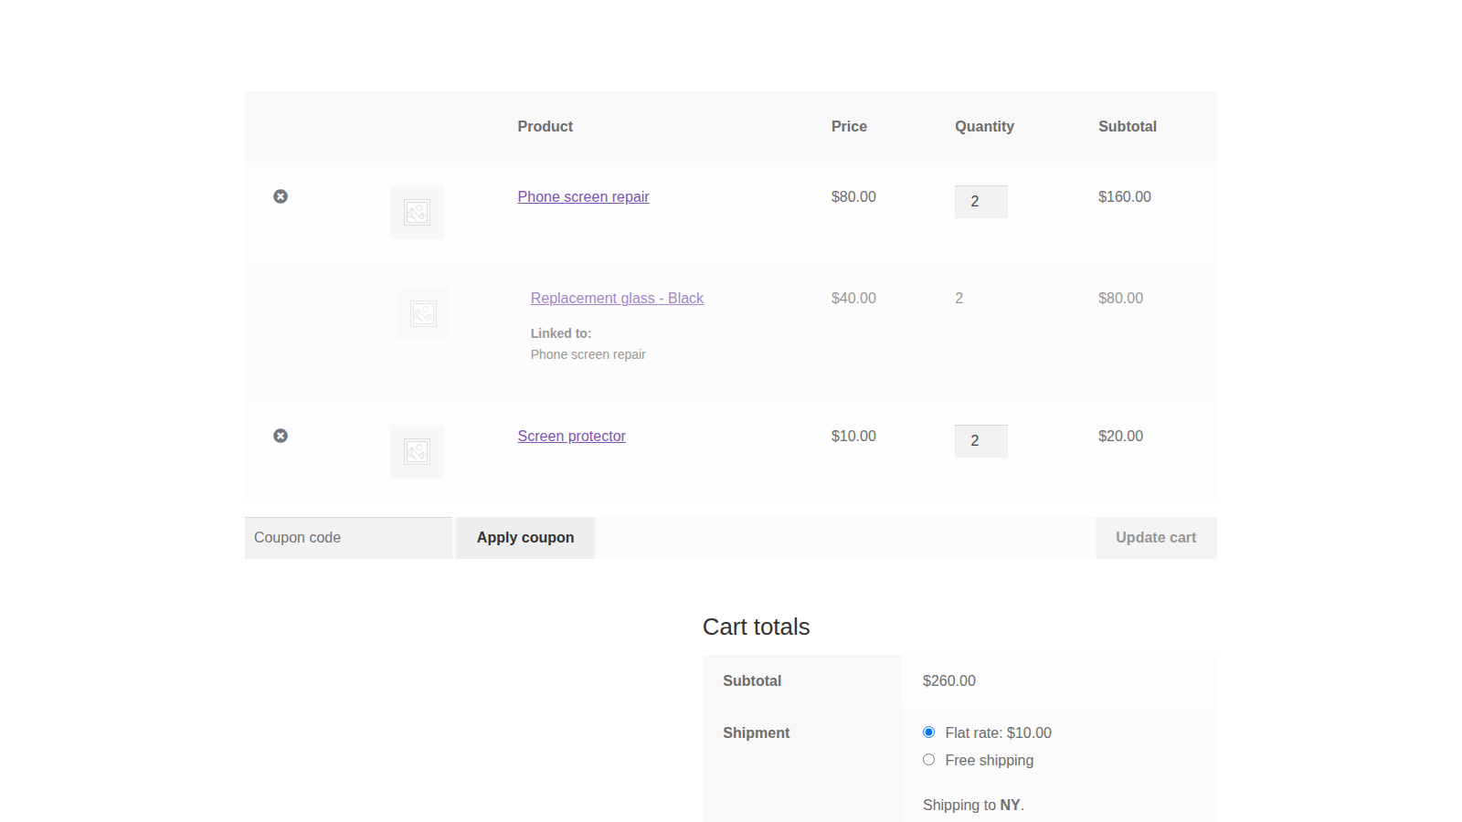1462x822 pixels.
Task: Open Phone screen repair product thumbnail
Action: [417, 212]
